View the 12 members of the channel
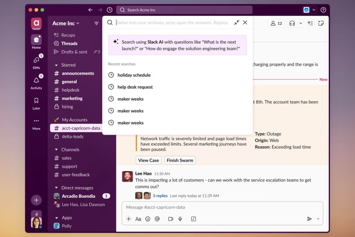Screen dimensions: 355x237 point(276,23)
